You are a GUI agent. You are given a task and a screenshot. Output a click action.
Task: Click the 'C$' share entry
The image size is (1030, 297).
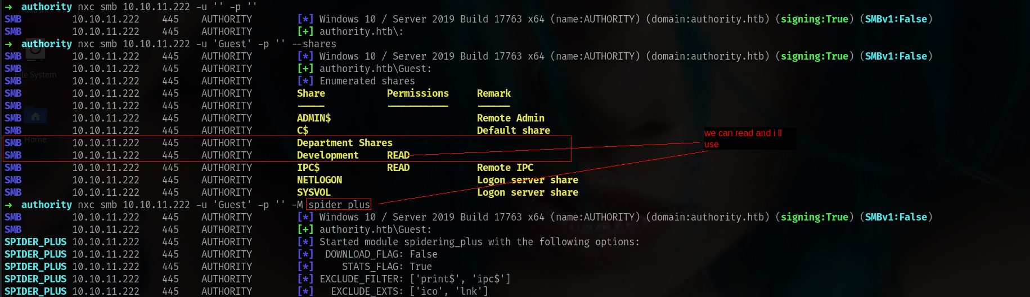point(303,130)
